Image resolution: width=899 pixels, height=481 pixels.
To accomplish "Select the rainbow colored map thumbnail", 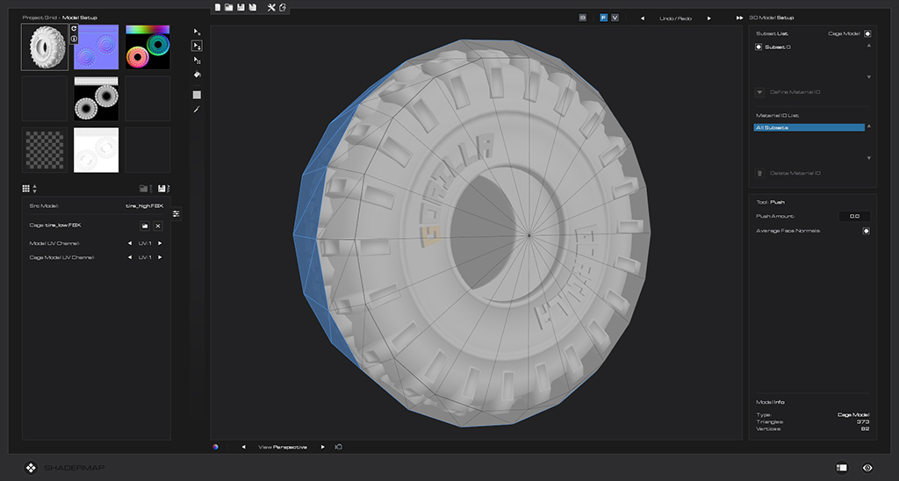I will (147, 47).
